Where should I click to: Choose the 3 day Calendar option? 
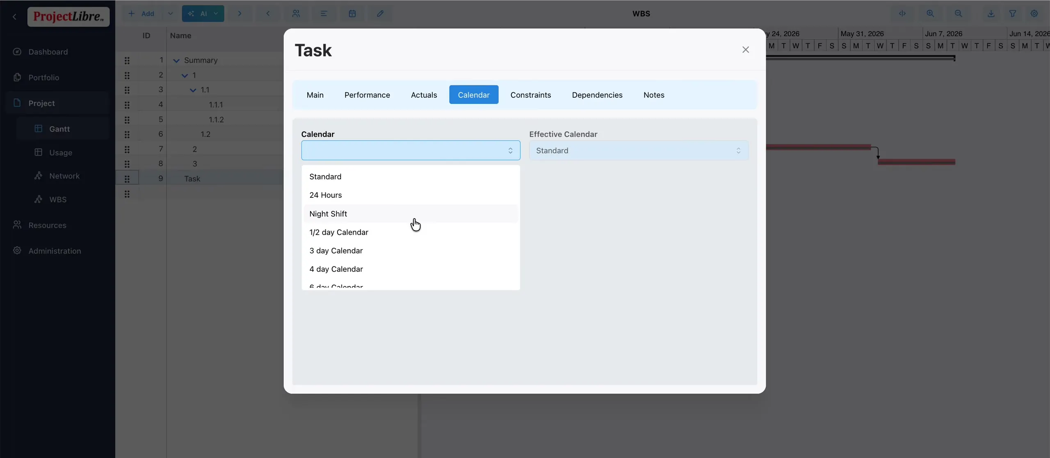pos(411,251)
